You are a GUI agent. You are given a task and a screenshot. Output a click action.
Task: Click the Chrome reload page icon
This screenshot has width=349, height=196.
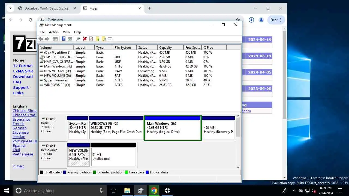pos(31,20)
